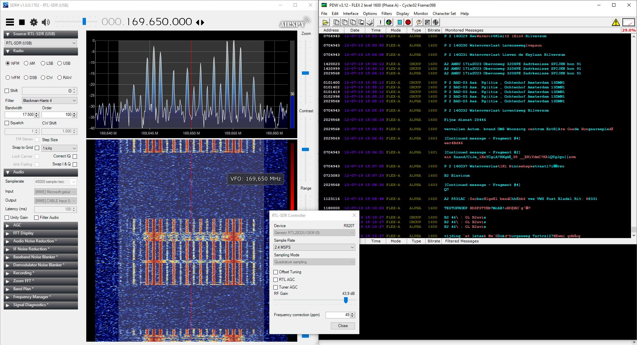Expand the FFT Display panel
The image size is (637, 345).
[41, 233]
